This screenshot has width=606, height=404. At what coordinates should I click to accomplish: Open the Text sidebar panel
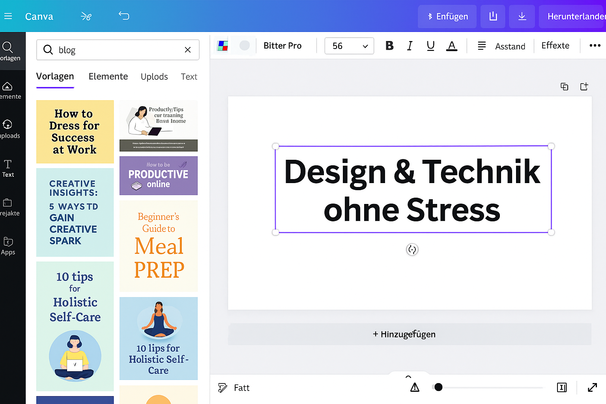tap(8, 168)
